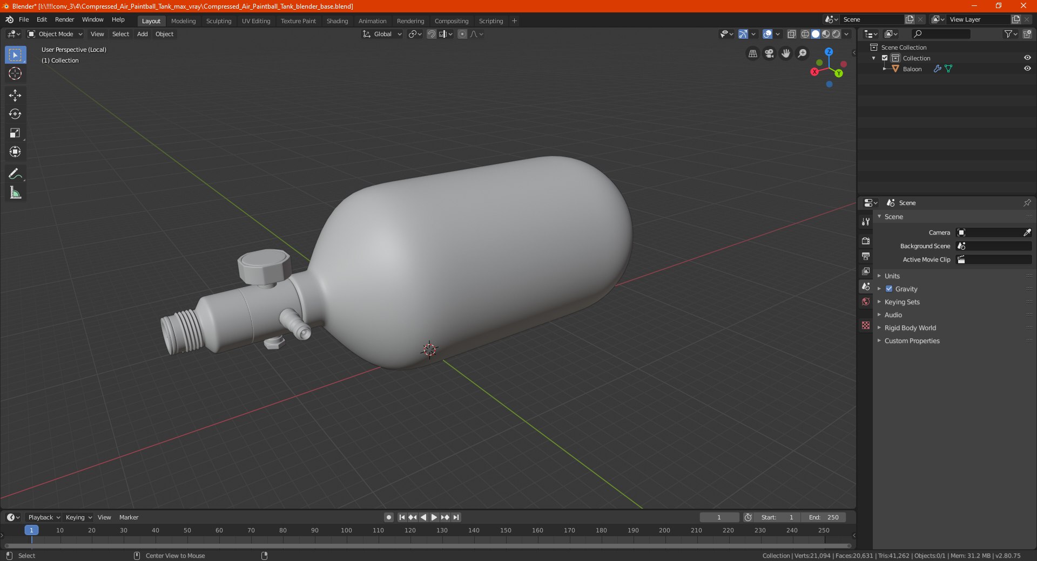Expand the Rigid Body World panel
Viewport: 1037px width, 561px height.
(910, 327)
